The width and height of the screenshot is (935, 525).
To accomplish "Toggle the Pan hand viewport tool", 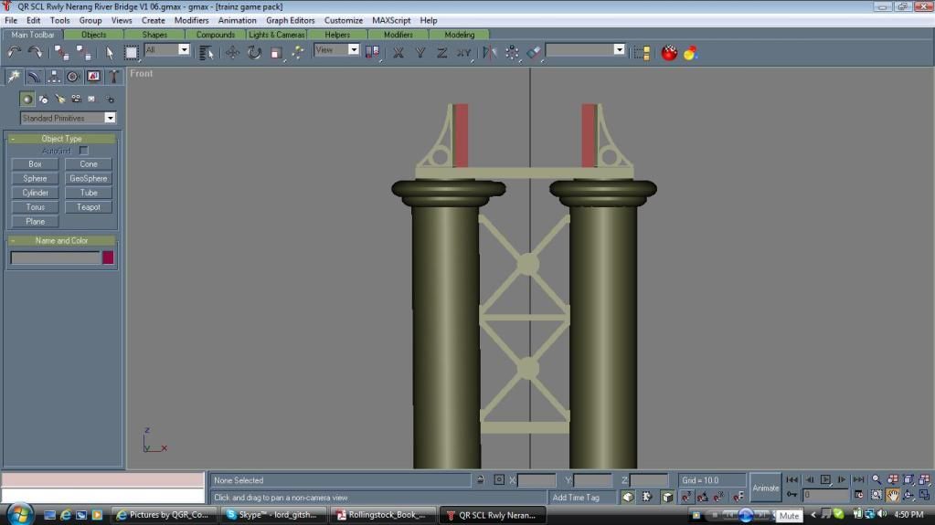I will pyautogui.click(x=893, y=495).
